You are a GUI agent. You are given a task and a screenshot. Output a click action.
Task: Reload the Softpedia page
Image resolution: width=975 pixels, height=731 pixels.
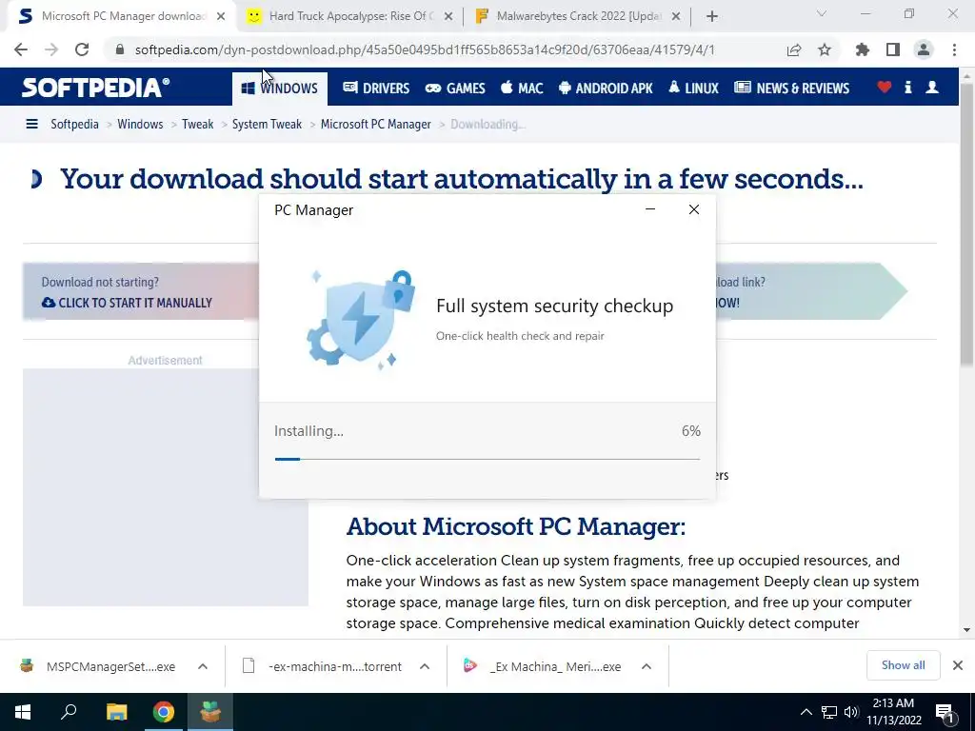pyautogui.click(x=82, y=49)
